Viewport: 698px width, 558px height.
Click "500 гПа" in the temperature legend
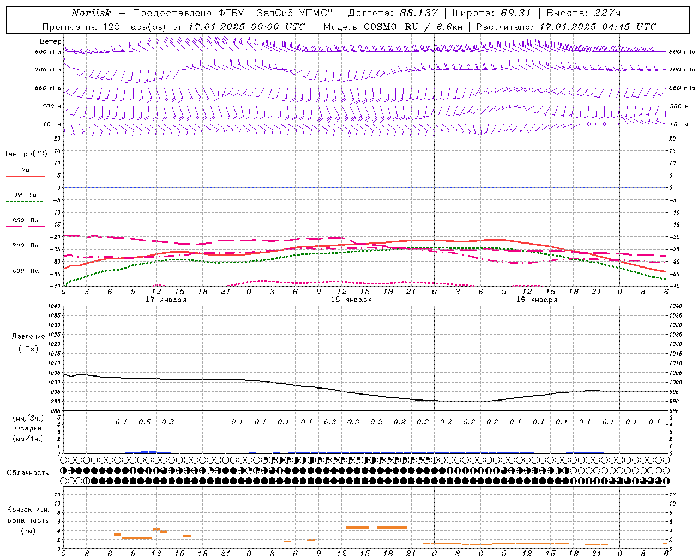(26, 271)
